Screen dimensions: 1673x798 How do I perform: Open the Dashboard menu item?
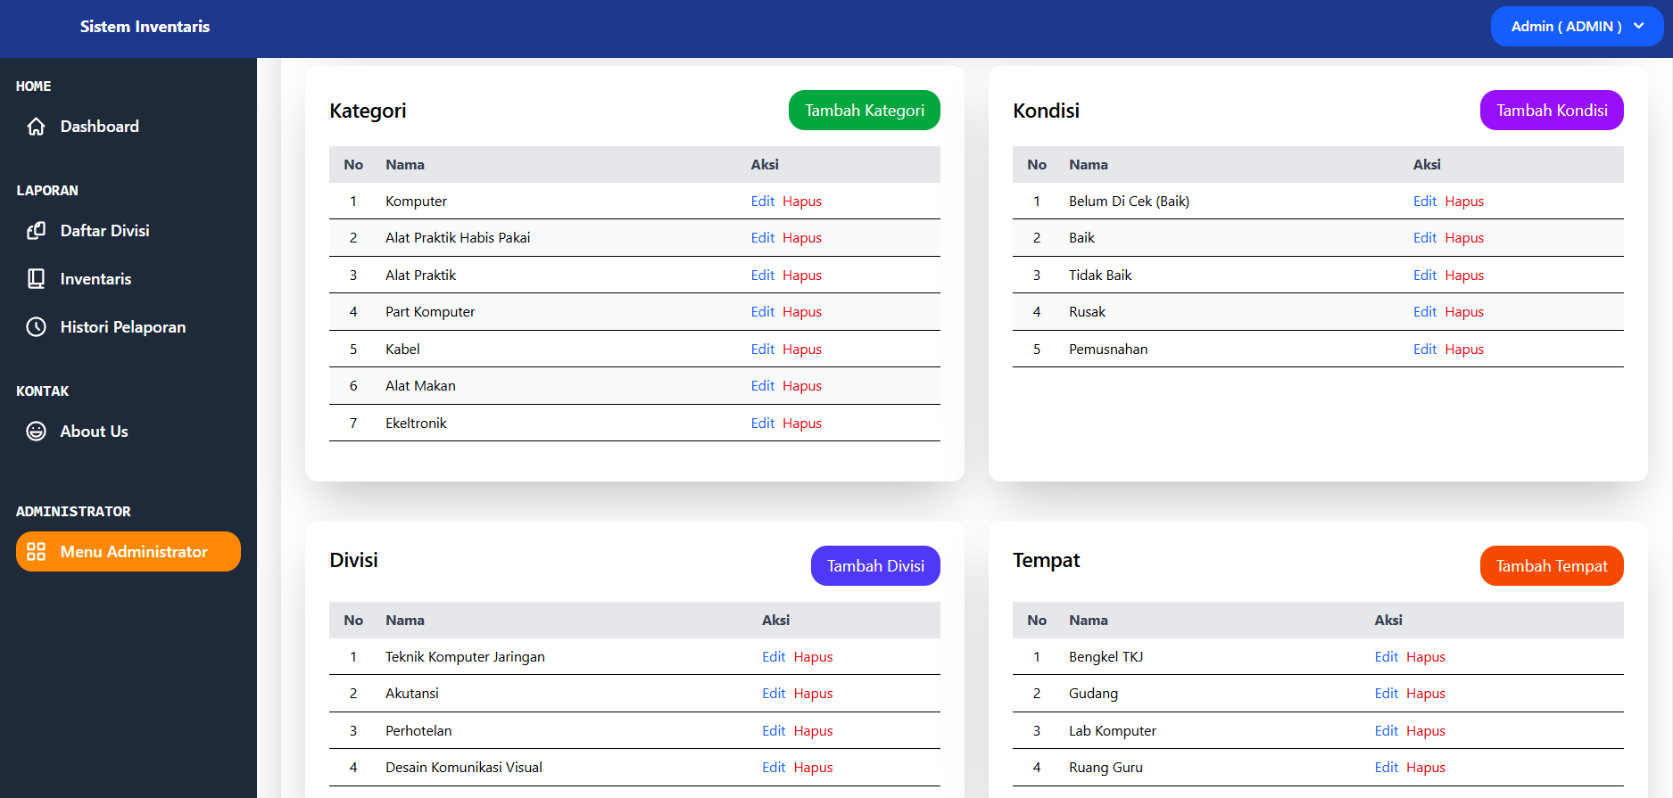click(x=128, y=127)
